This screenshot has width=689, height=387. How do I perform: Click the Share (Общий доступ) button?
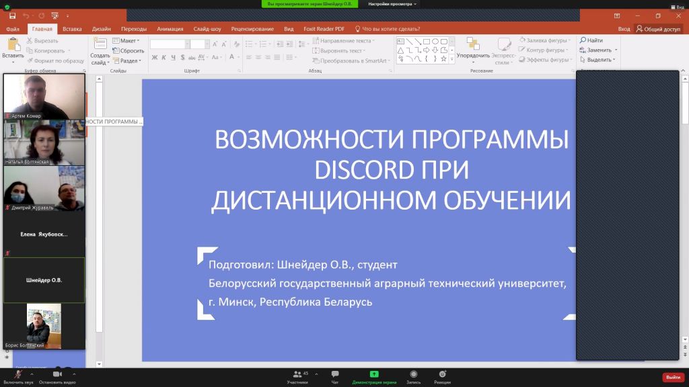pos(658,29)
